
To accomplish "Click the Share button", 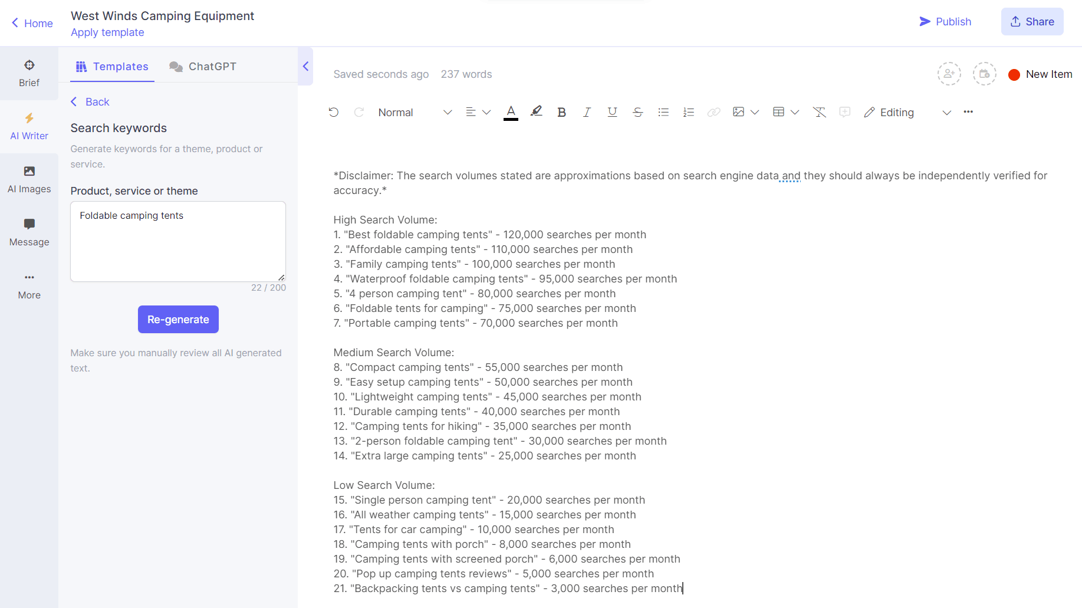I will point(1032,21).
